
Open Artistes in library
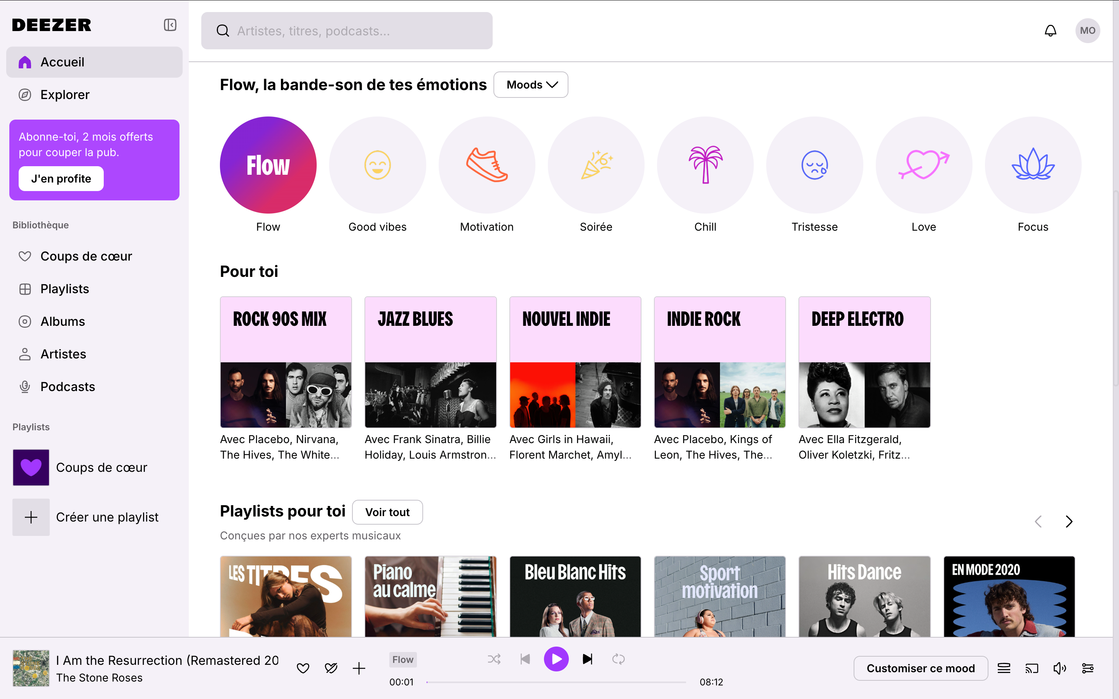(94, 354)
